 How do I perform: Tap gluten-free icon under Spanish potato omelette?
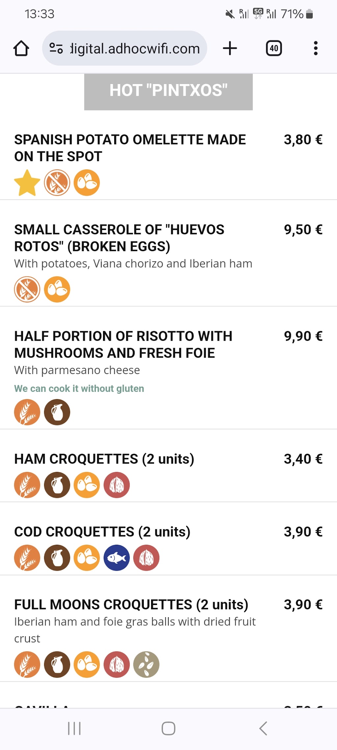tap(57, 183)
